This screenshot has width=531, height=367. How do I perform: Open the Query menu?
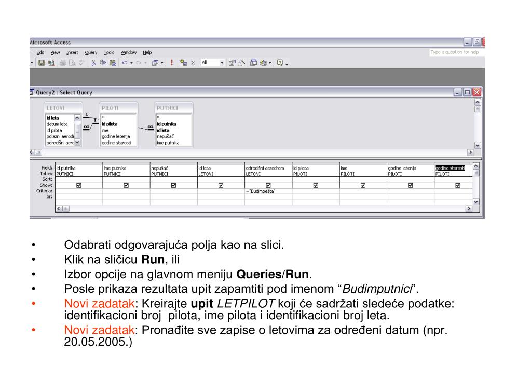click(91, 53)
